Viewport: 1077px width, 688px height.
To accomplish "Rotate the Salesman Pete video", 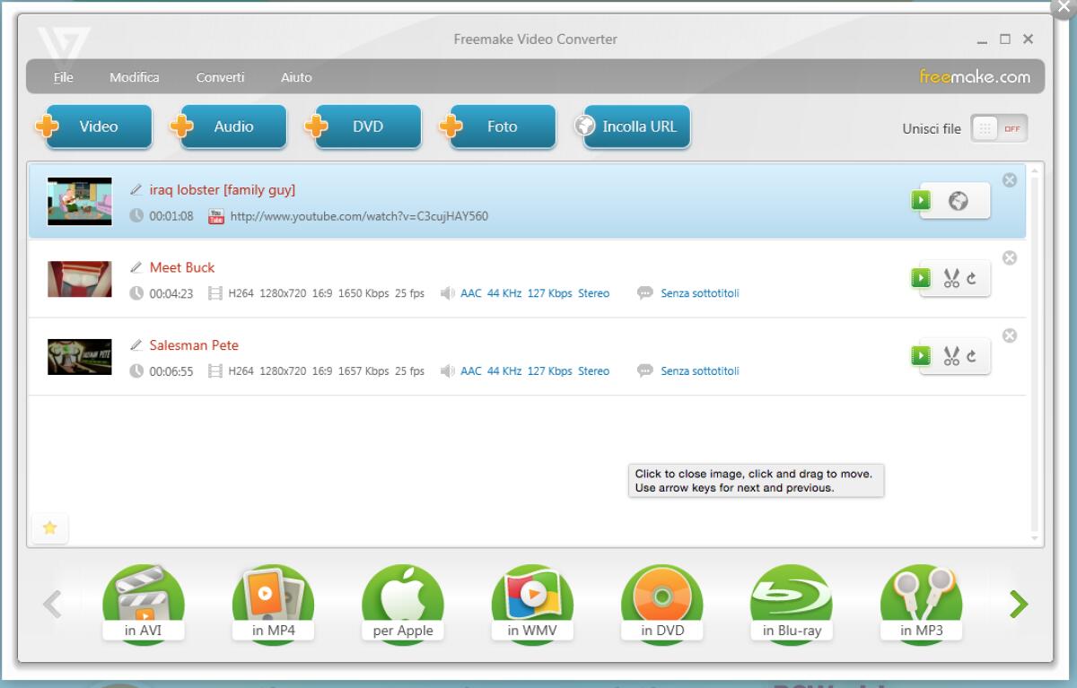I will pos(973,355).
